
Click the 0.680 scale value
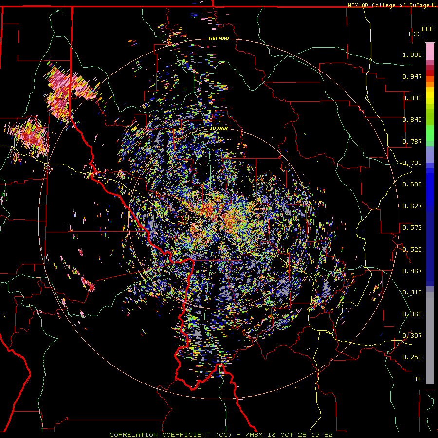pyautogui.click(x=412, y=184)
